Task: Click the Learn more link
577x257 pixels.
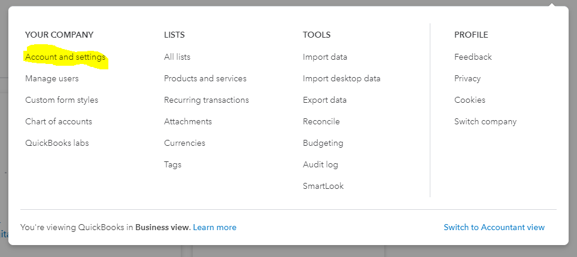Action: 215,228
